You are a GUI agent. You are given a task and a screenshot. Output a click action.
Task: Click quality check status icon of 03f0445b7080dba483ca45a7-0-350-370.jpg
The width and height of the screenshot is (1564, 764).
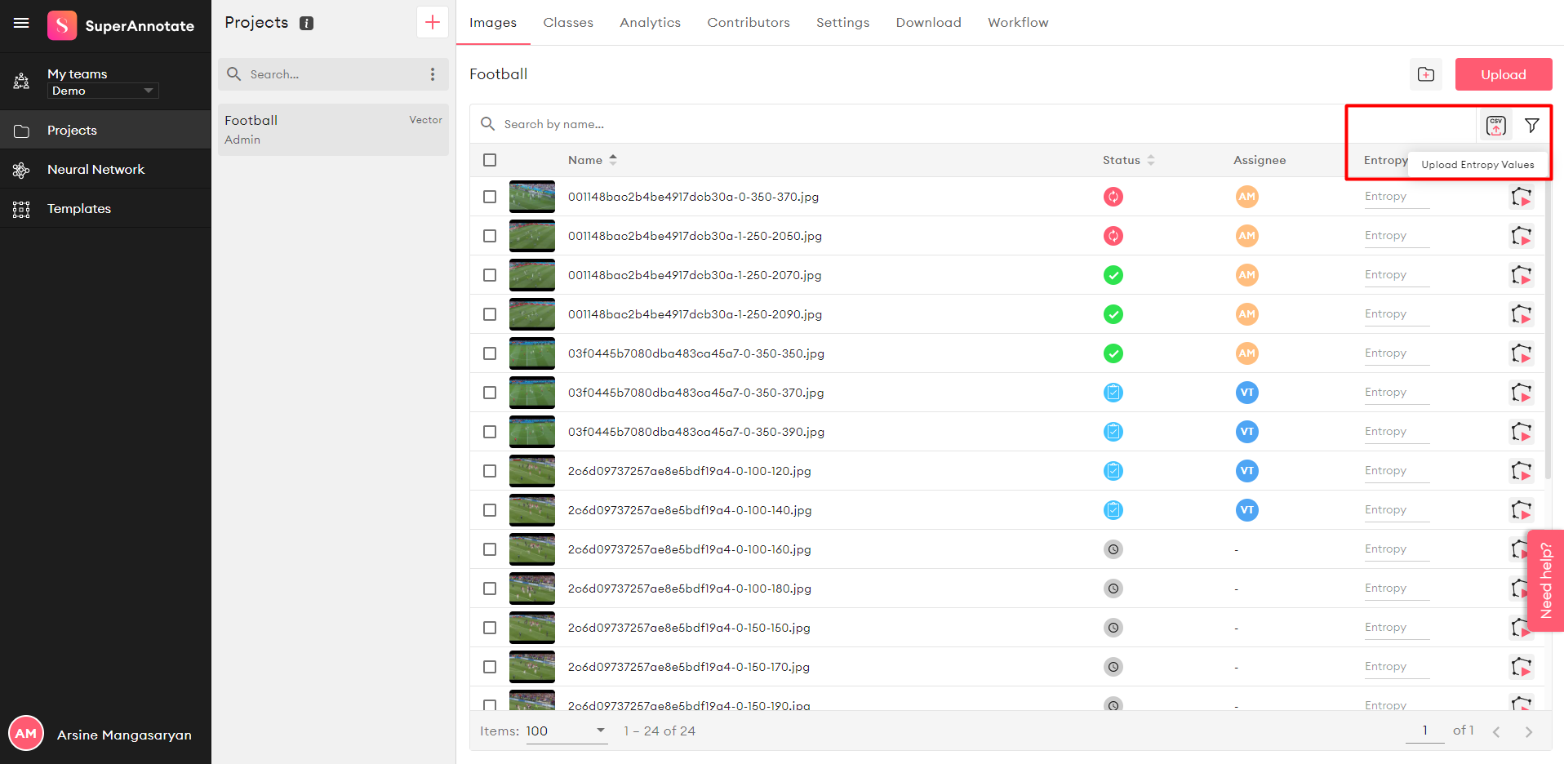[1113, 393]
